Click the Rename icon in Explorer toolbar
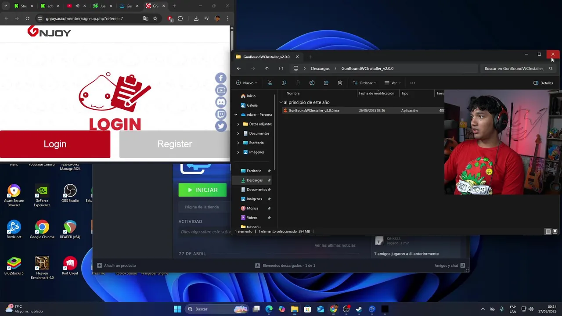 pyautogui.click(x=312, y=83)
